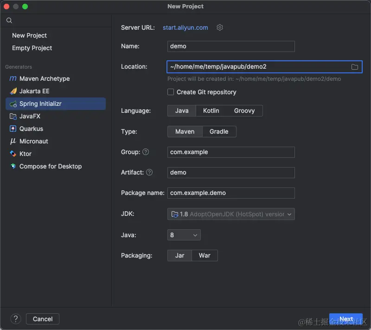Screen dimensions: 371x330
Task: Click the Cancel button
Action: pos(43,319)
